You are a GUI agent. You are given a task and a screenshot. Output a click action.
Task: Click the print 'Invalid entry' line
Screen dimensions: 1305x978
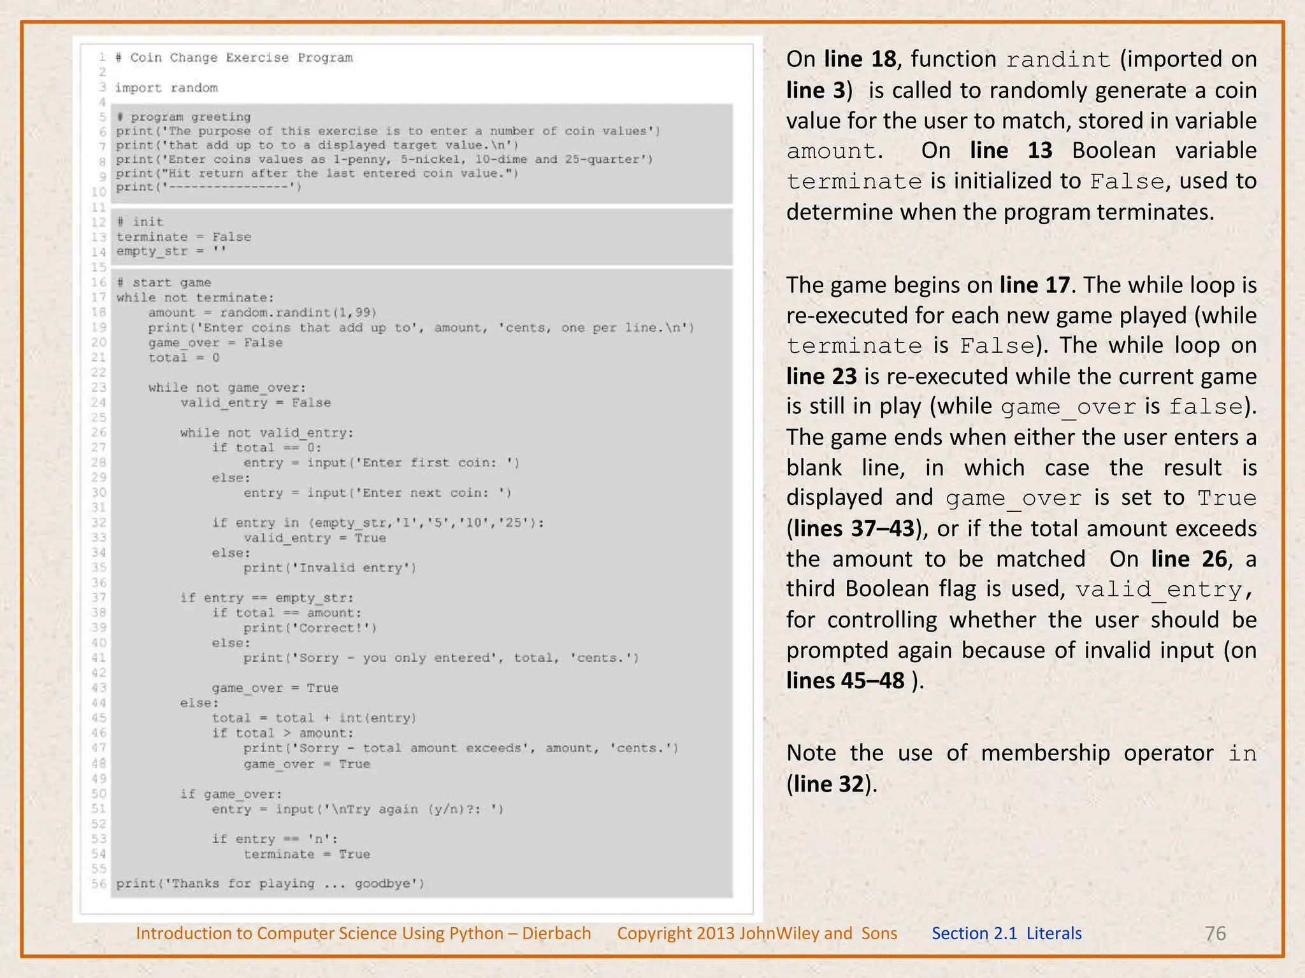tap(330, 567)
